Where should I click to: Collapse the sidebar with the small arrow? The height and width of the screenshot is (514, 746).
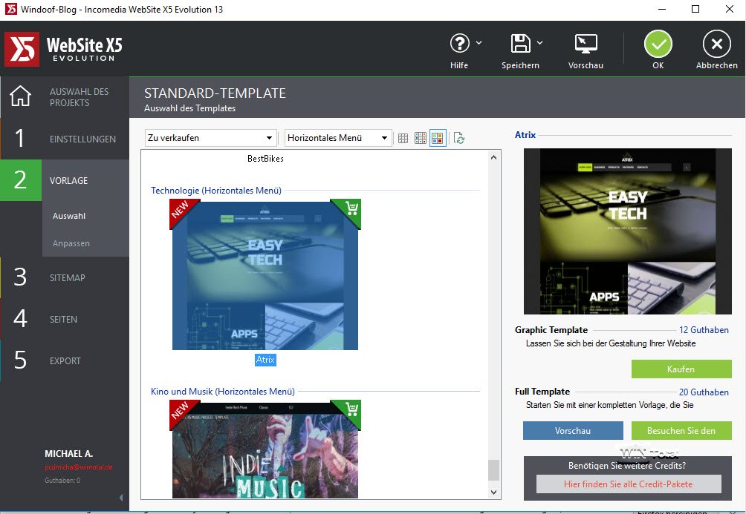click(x=121, y=498)
